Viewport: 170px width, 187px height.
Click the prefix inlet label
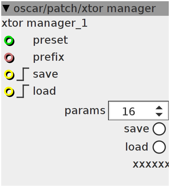(49, 57)
